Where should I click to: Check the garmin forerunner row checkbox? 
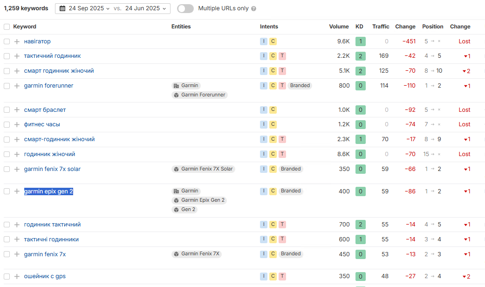point(7,86)
